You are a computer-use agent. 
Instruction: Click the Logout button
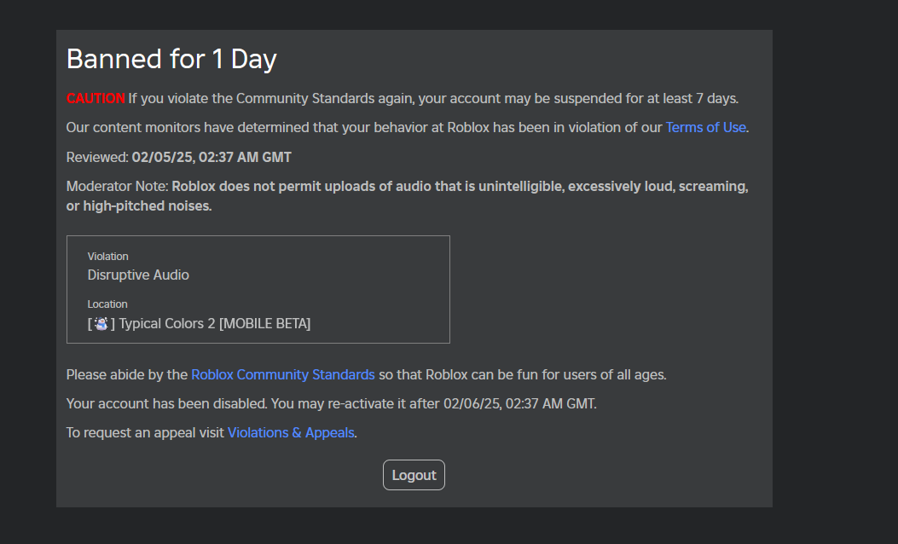coord(414,475)
